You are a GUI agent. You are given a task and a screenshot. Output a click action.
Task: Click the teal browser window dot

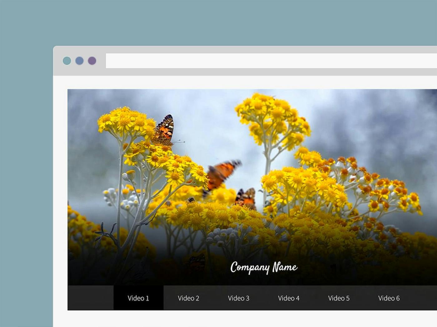tap(67, 61)
